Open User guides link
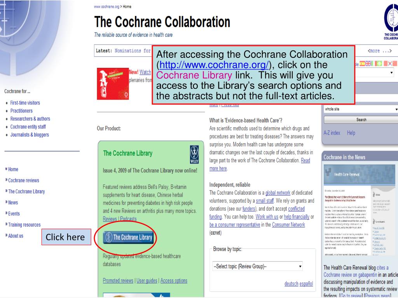 click(x=147, y=281)
